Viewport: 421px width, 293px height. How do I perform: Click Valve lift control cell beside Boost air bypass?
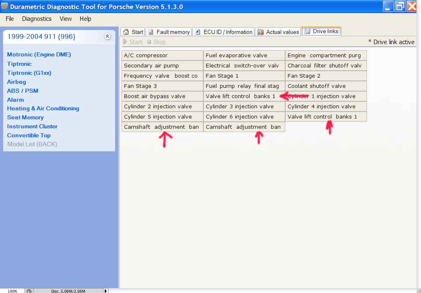pos(244,96)
